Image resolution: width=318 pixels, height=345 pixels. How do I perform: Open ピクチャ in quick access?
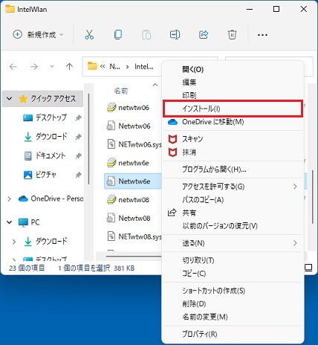tap(46, 175)
